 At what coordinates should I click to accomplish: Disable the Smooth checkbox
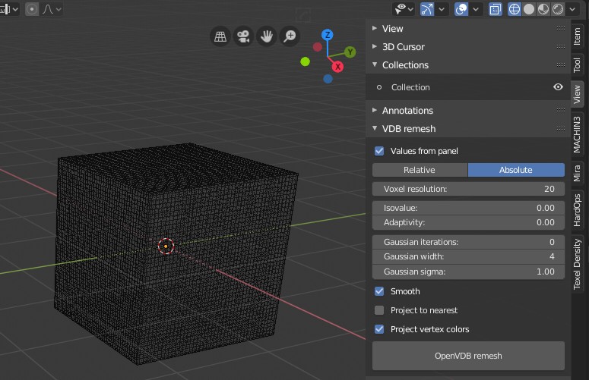coord(379,291)
